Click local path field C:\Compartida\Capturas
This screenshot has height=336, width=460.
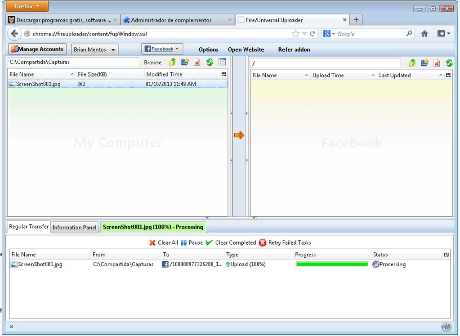74,62
